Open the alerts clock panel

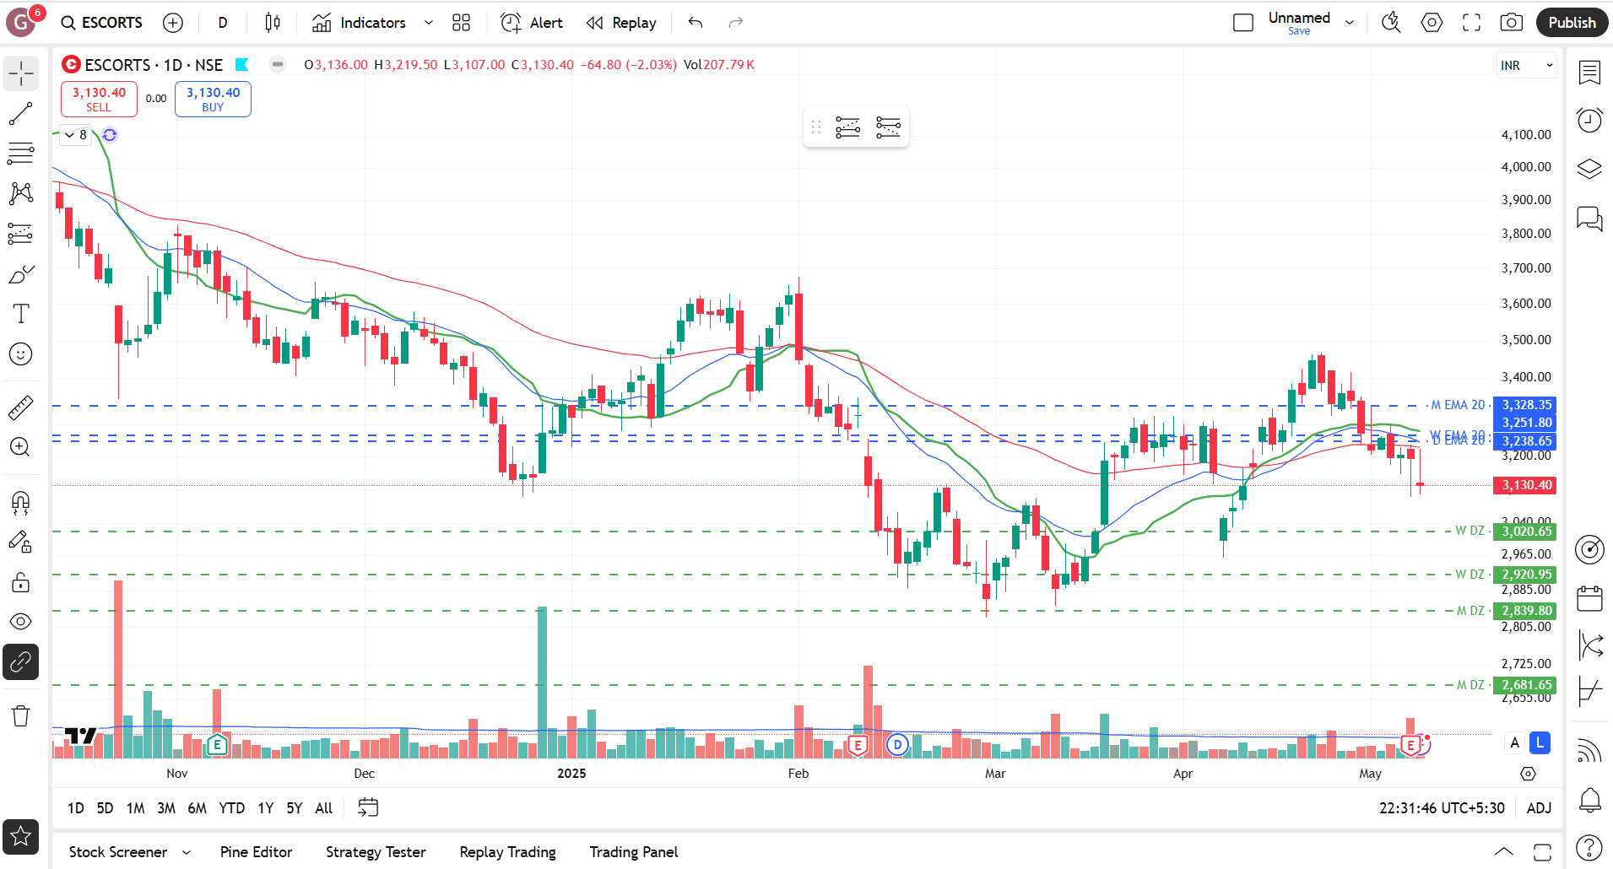[x=1589, y=121]
